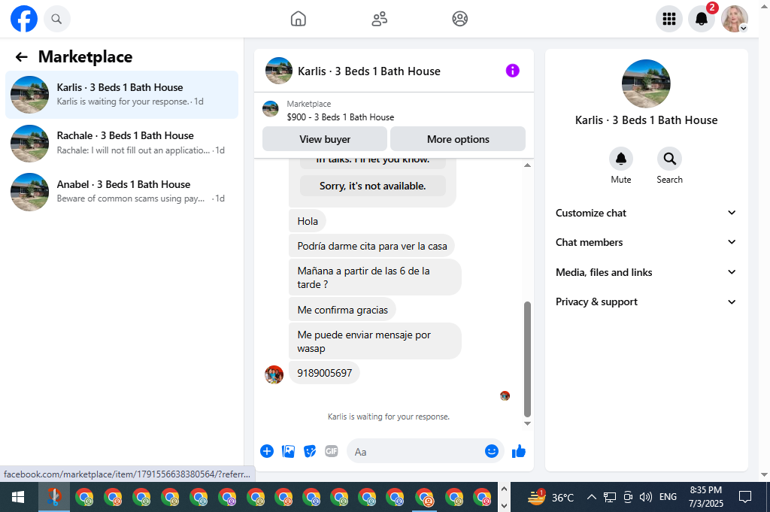Expand Customize chat section
The height and width of the screenshot is (512, 770).
pos(646,213)
